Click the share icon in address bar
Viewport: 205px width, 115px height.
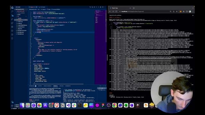coord(174,11)
